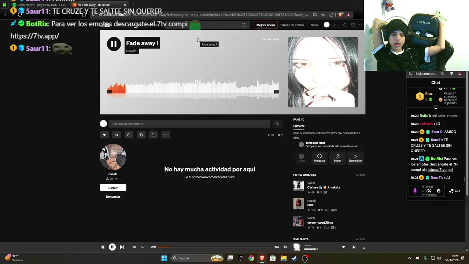Focus the Enviar un mensaje chat field

click(427, 191)
